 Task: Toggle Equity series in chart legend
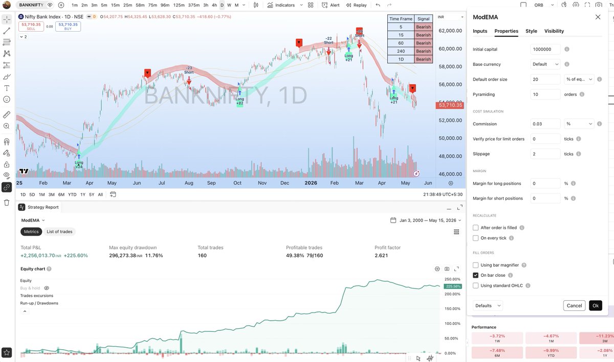tap(26, 280)
